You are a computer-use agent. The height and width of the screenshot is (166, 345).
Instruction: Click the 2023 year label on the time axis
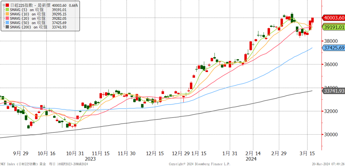point(91,159)
